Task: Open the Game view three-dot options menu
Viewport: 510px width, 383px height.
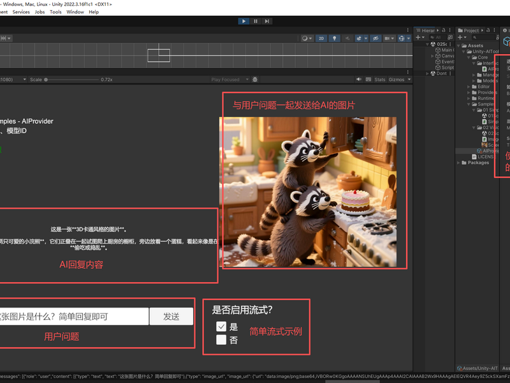Action: click(408, 71)
